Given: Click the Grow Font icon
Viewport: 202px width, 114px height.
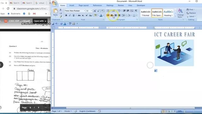Looking at the screenshot, I should (x=95, y=11).
